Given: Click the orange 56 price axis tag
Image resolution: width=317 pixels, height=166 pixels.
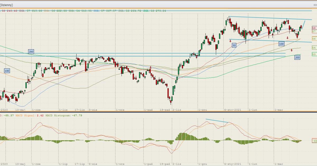Looking at the screenshot, I should point(314,38).
